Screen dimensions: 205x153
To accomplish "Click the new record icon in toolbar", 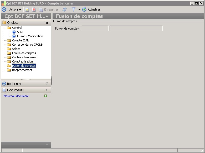I will point(27,9).
